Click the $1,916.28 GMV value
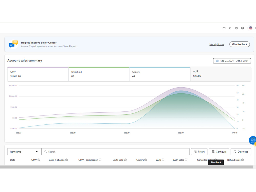 (x=16, y=76)
